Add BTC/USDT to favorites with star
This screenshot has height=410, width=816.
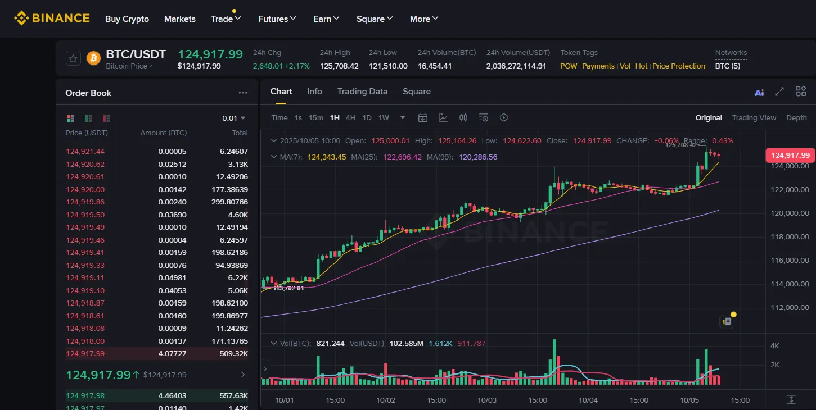point(73,58)
